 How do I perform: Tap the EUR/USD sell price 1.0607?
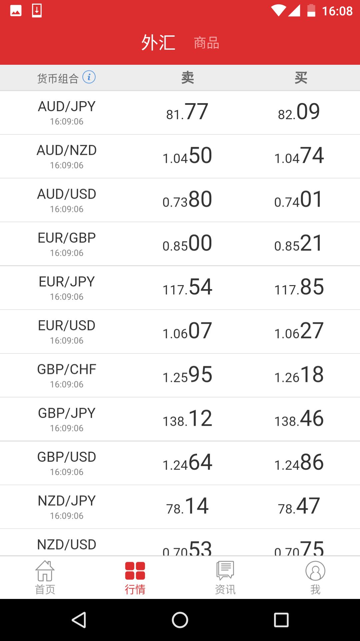click(187, 331)
